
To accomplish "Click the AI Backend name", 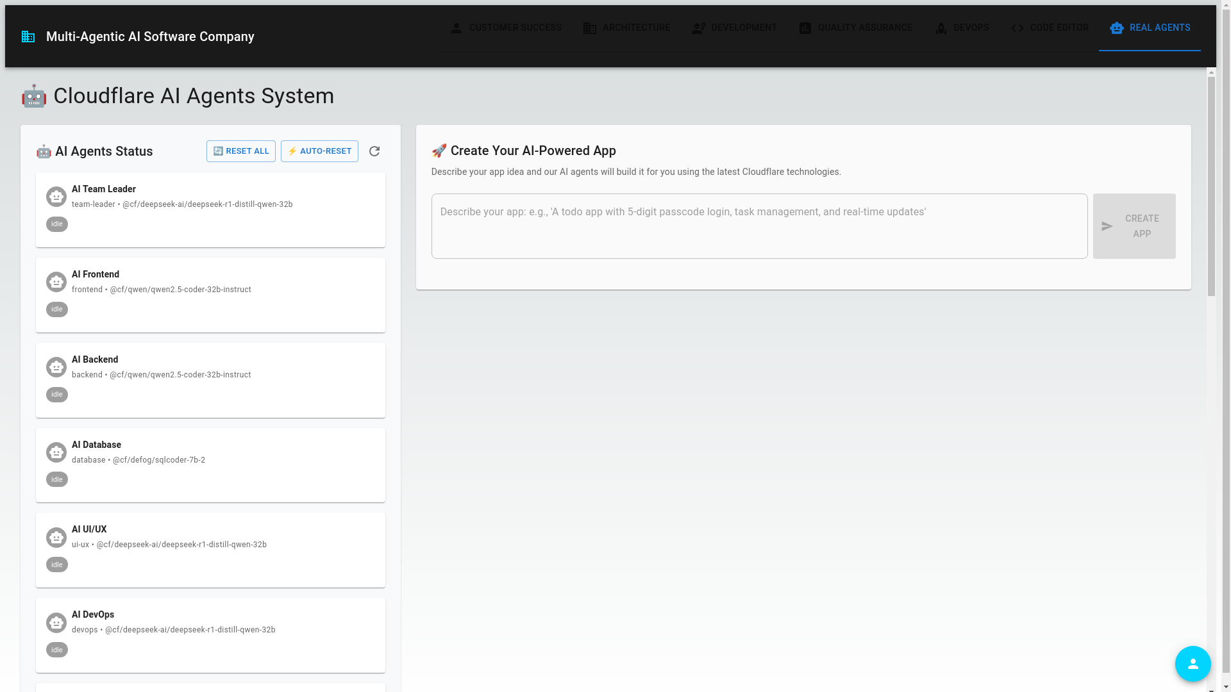I will (95, 359).
